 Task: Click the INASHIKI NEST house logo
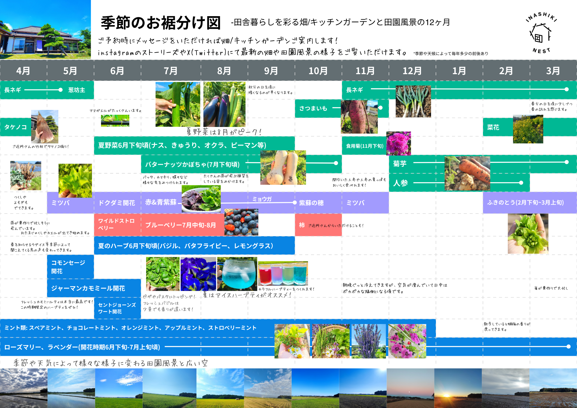point(541,34)
